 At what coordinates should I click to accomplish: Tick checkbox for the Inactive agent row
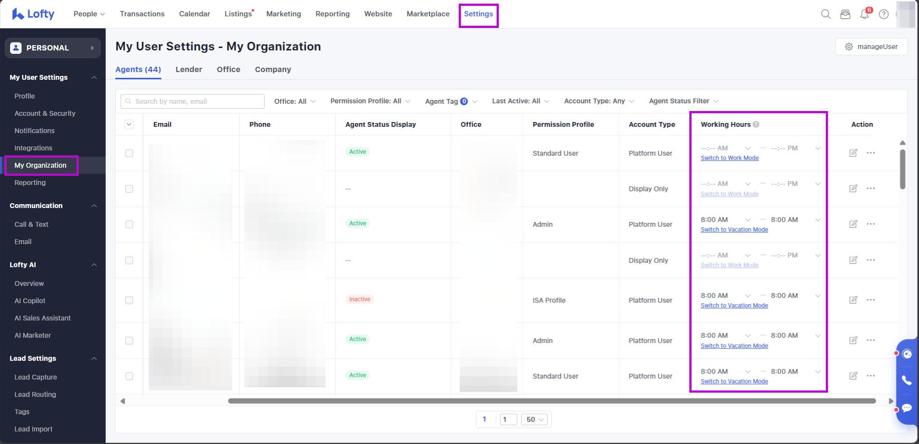[129, 300]
